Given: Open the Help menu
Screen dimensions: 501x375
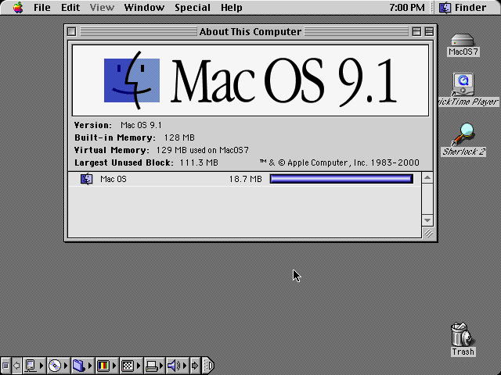Looking at the screenshot, I should 232,7.
